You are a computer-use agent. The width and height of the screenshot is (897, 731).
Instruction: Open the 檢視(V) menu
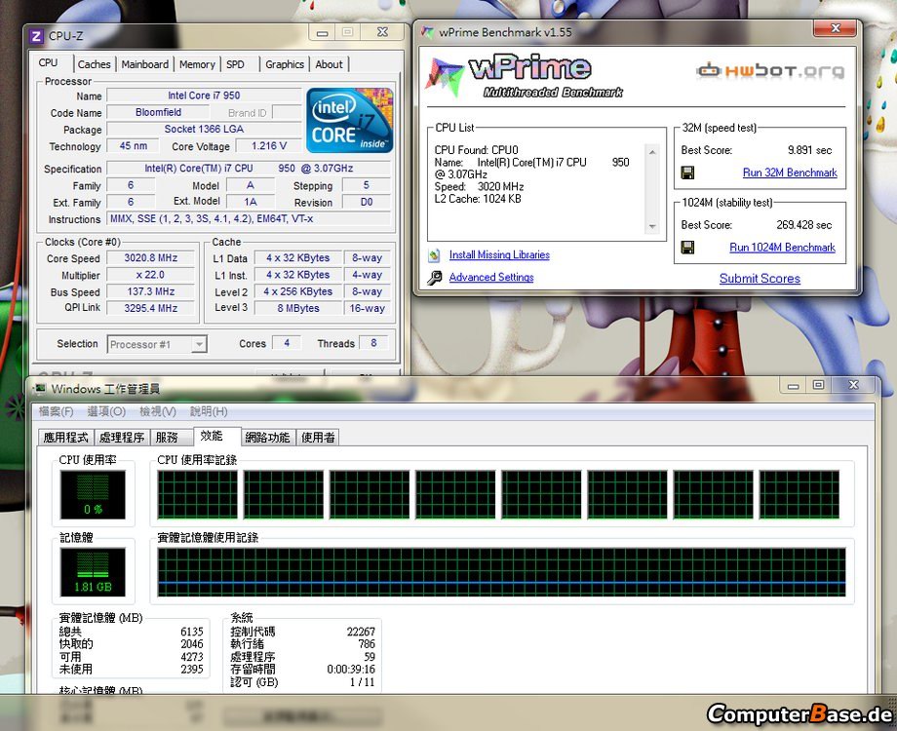pos(157,412)
